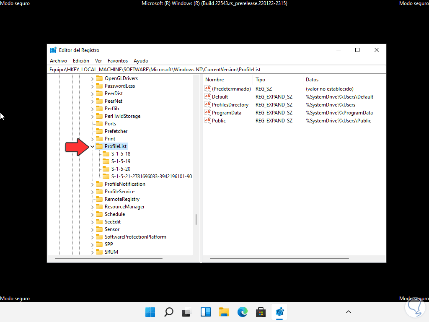Screen dimensions: 429x322
Task: Select the S-1-5-20 folder icon
Action: click(x=106, y=169)
